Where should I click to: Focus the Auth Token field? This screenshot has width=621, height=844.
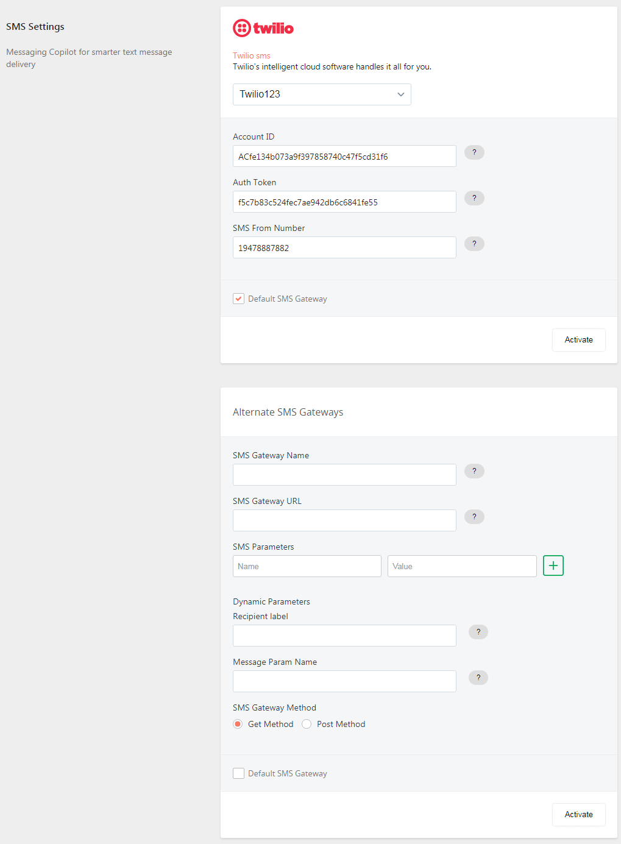click(344, 202)
